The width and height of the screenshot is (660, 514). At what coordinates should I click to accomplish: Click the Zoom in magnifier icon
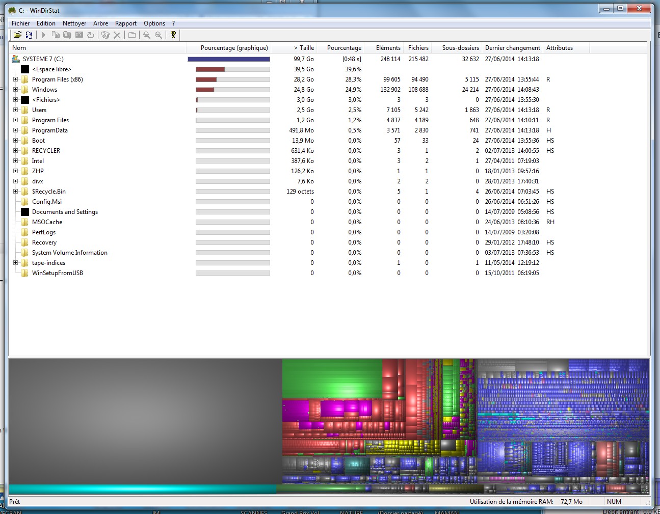click(x=147, y=35)
